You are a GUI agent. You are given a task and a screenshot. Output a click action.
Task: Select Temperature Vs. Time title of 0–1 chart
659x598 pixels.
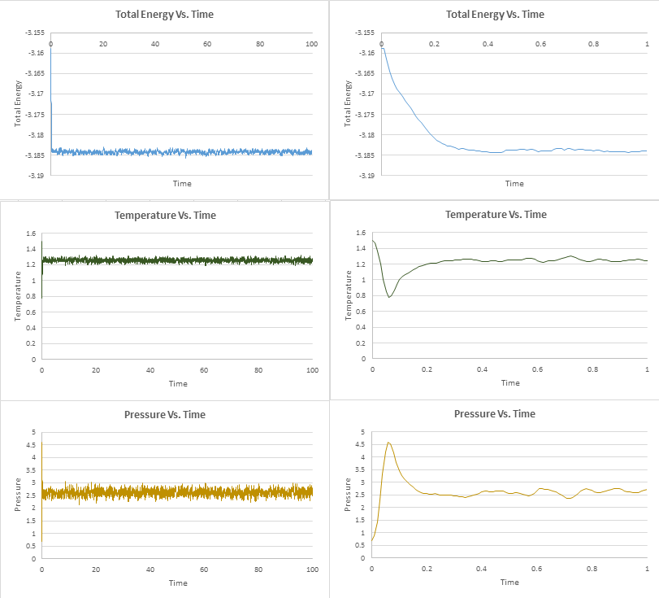coord(496,214)
